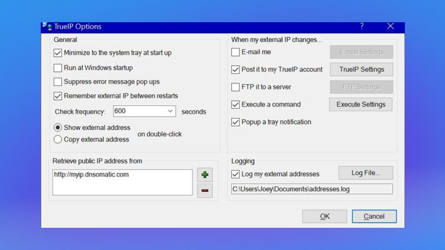Select Show external address radio button
445x250 pixels.
(58, 128)
